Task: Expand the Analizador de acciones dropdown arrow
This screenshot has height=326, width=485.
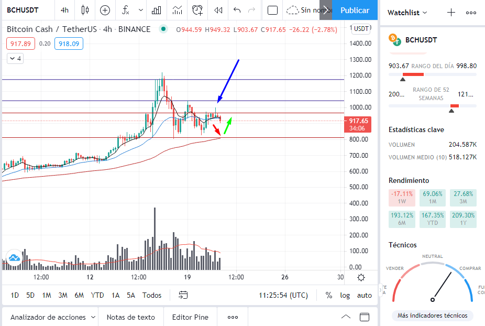Action: click(x=93, y=317)
